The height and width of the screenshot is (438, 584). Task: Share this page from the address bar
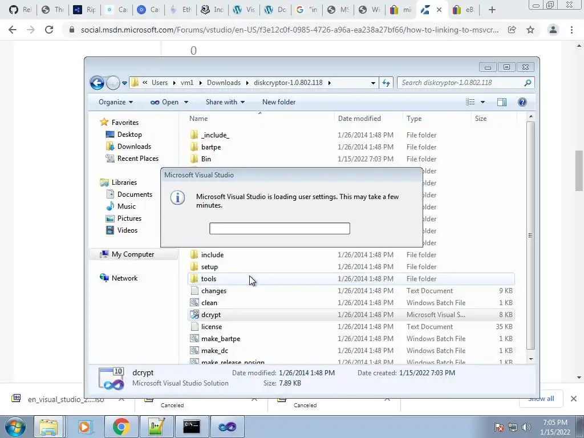512,30
